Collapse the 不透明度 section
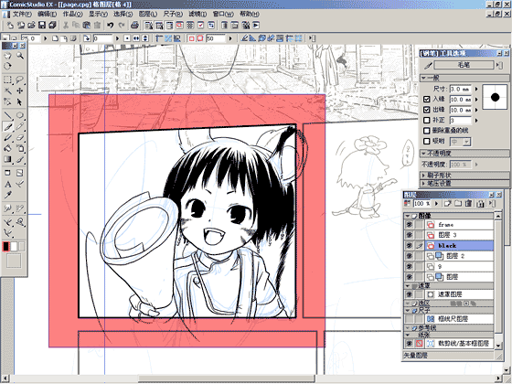The height and width of the screenshot is (384, 512). pos(423,154)
